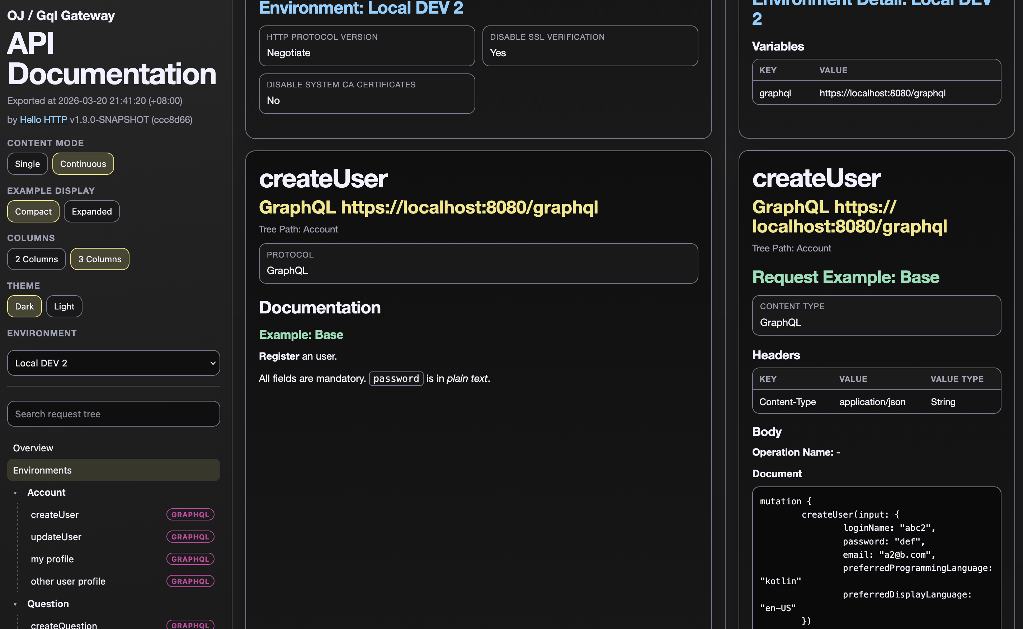Click inside the Search request tree field

point(113,413)
